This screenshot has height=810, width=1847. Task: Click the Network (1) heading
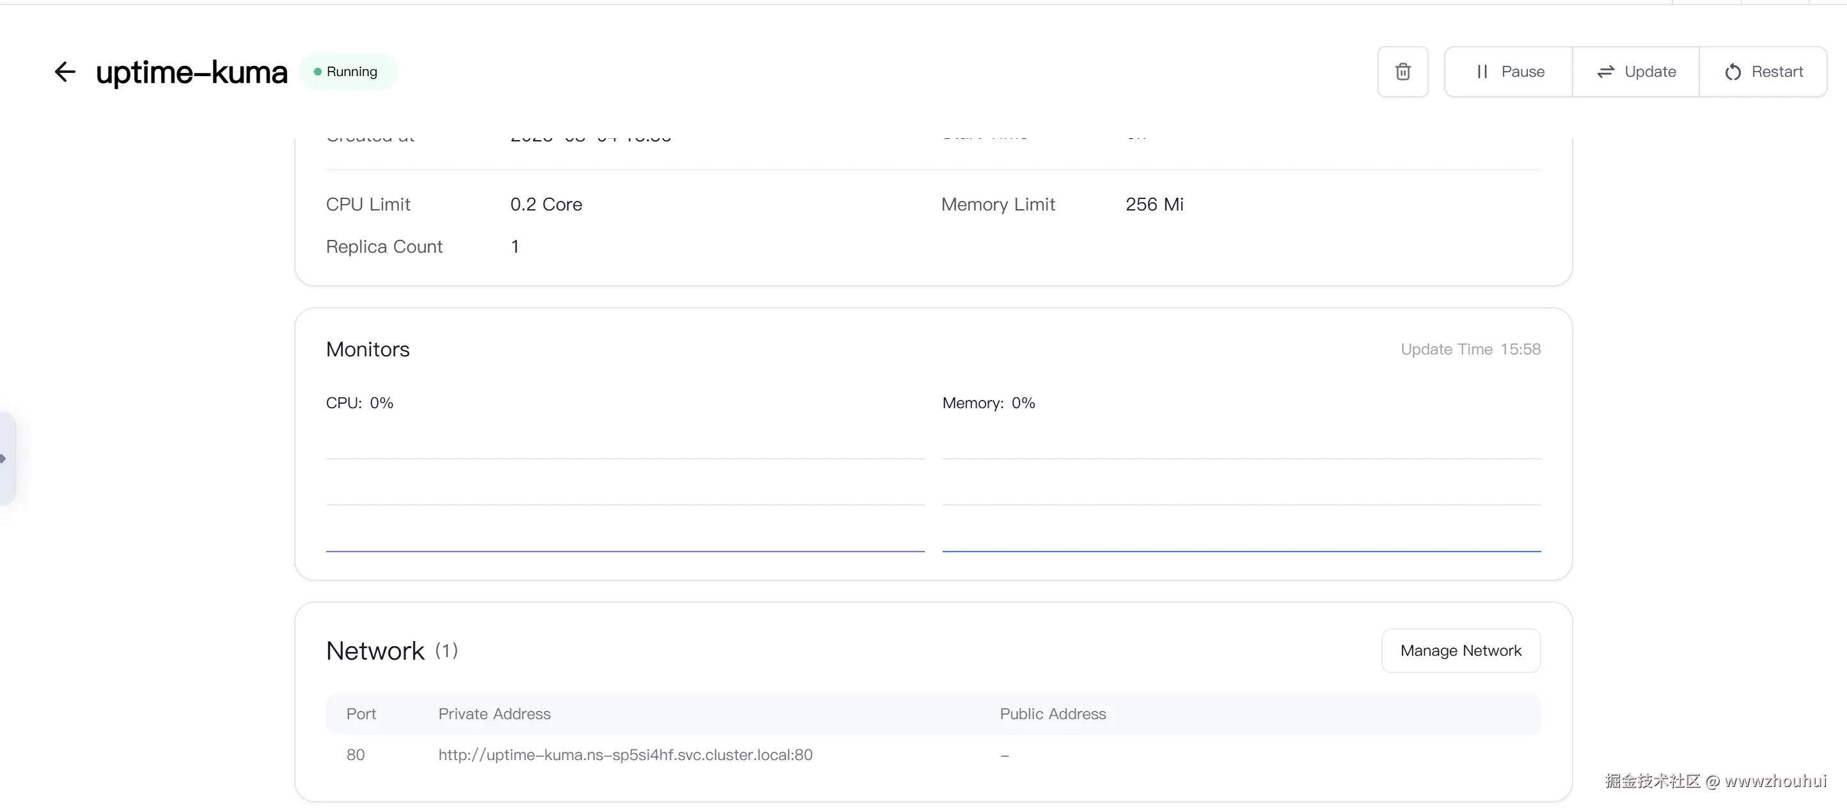(391, 651)
